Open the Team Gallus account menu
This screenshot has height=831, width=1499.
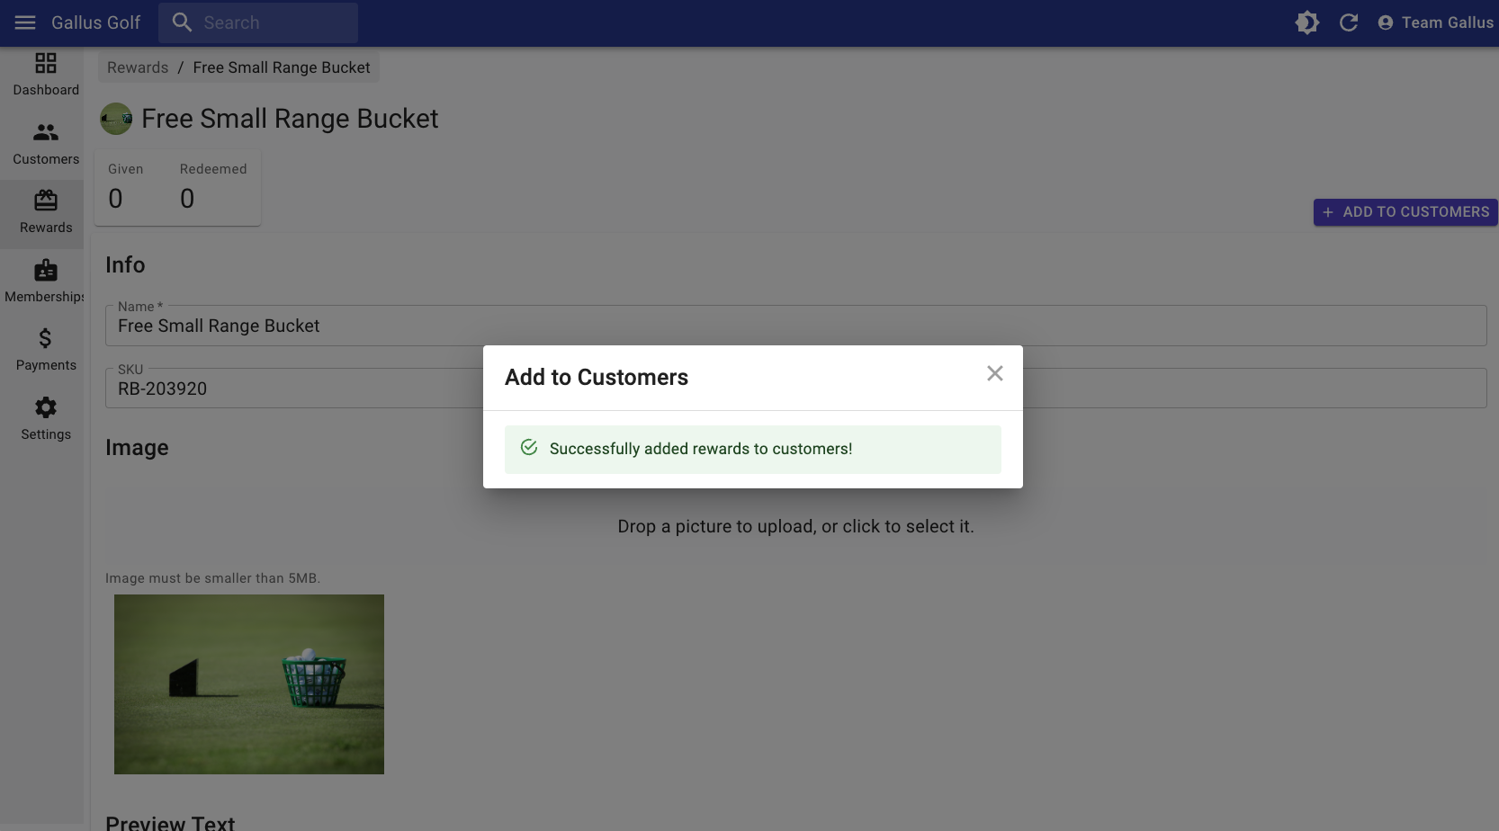point(1435,22)
